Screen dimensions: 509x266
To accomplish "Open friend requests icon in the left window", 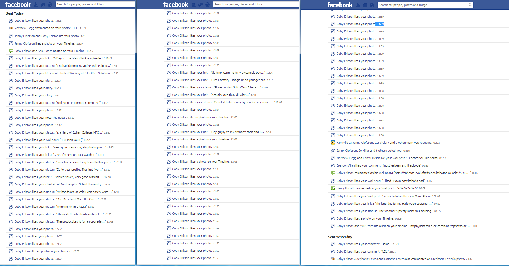I will [x=36, y=5].
